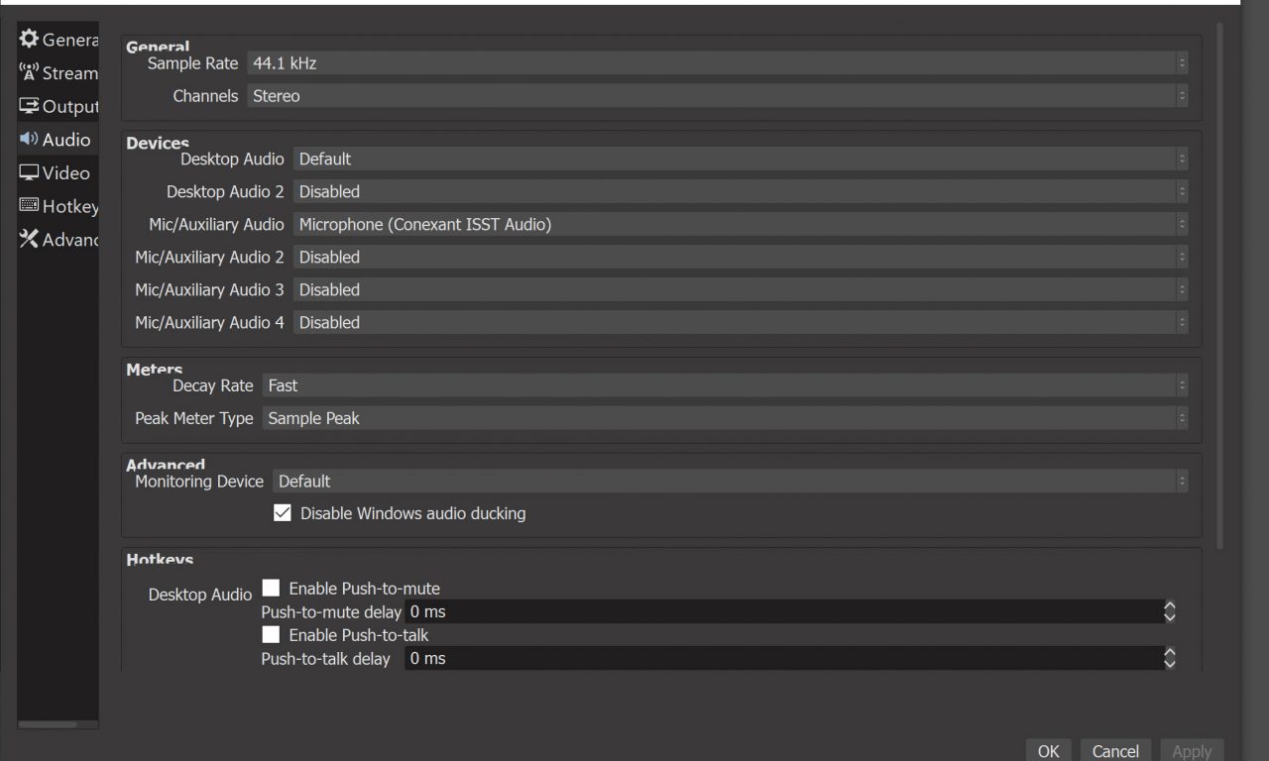Image resolution: width=1269 pixels, height=761 pixels.
Task: Increase Push-to-mute delay with up arrow
Action: point(1169,606)
